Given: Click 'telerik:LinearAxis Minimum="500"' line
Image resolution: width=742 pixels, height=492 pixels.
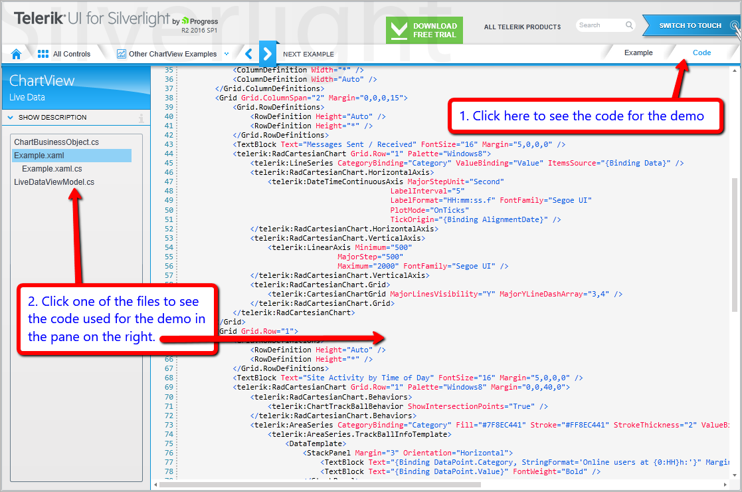Looking at the screenshot, I should point(339,247).
